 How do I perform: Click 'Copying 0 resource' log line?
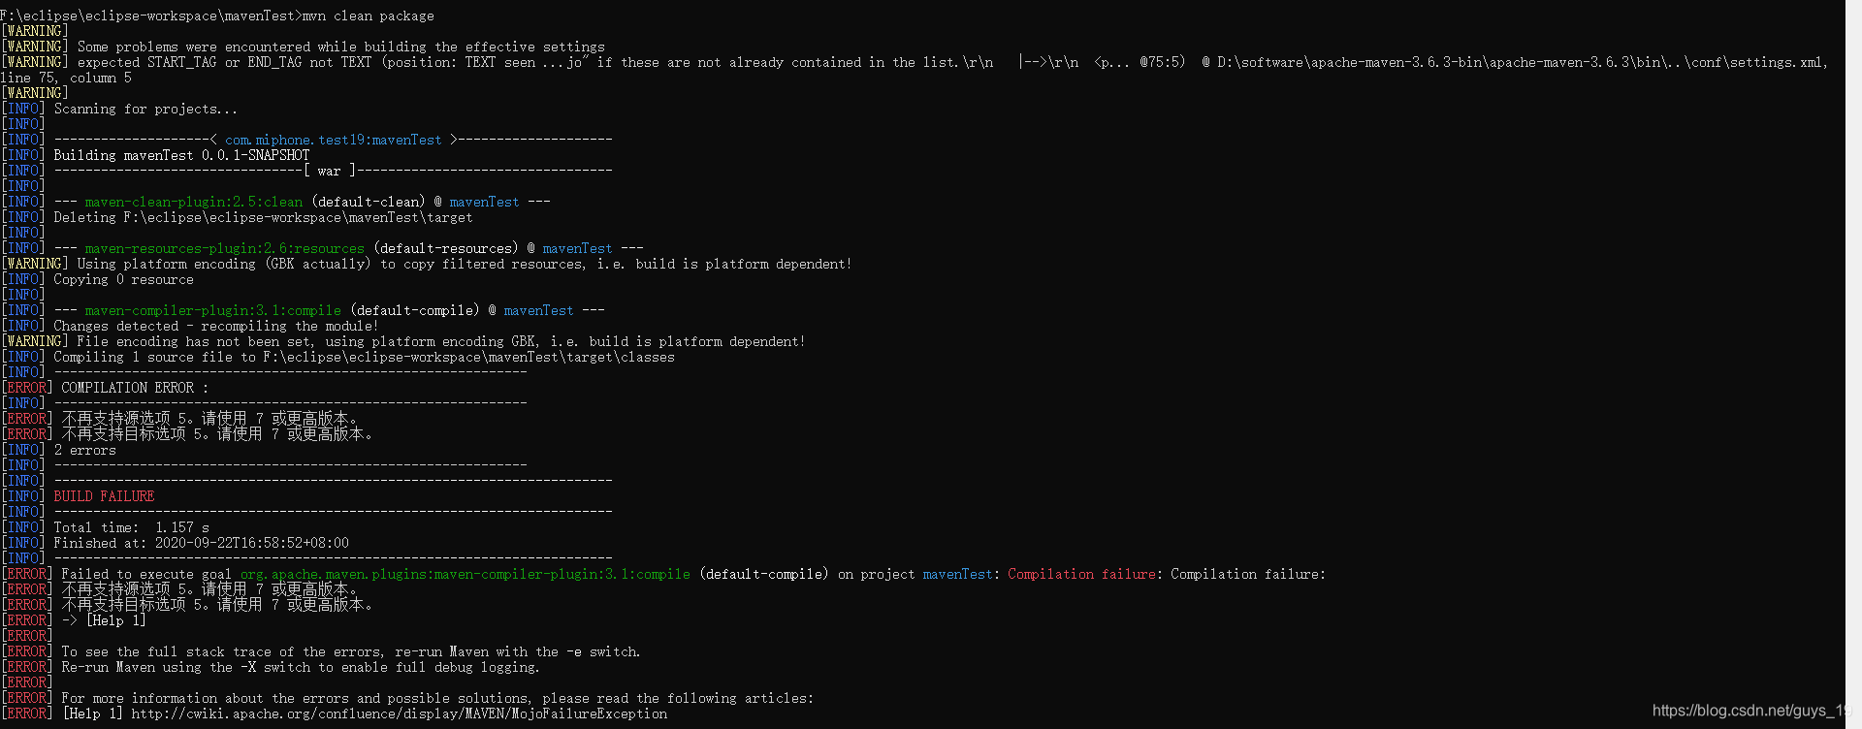(x=123, y=279)
